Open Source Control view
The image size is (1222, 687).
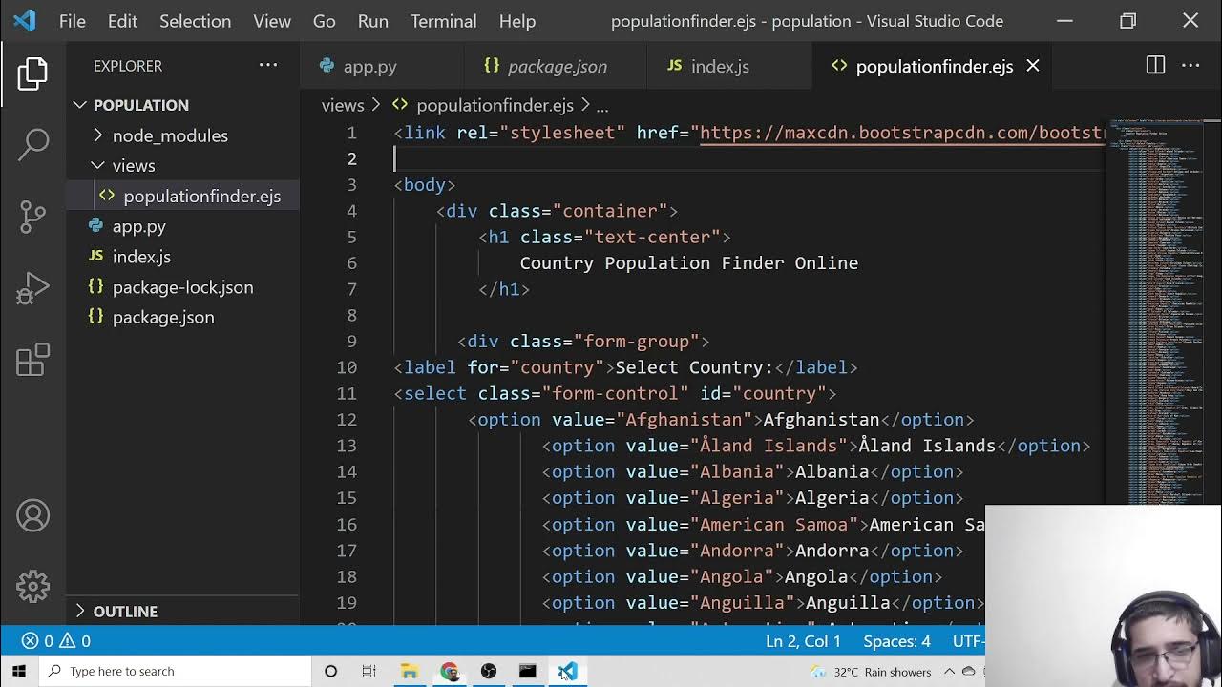click(x=32, y=217)
